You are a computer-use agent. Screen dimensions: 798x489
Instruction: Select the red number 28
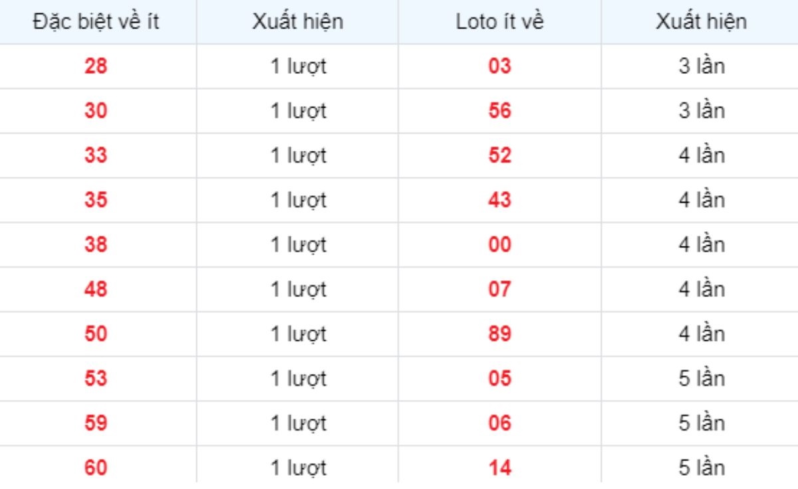tap(96, 66)
